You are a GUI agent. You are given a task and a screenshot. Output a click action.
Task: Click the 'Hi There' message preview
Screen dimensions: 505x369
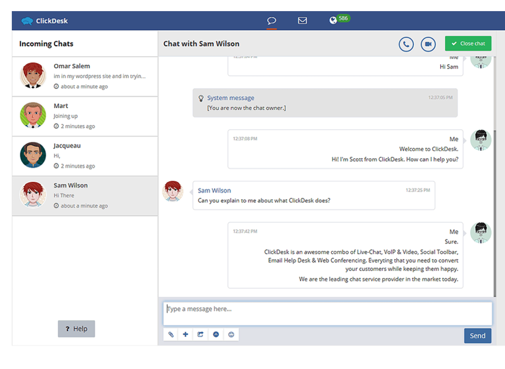[64, 196]
